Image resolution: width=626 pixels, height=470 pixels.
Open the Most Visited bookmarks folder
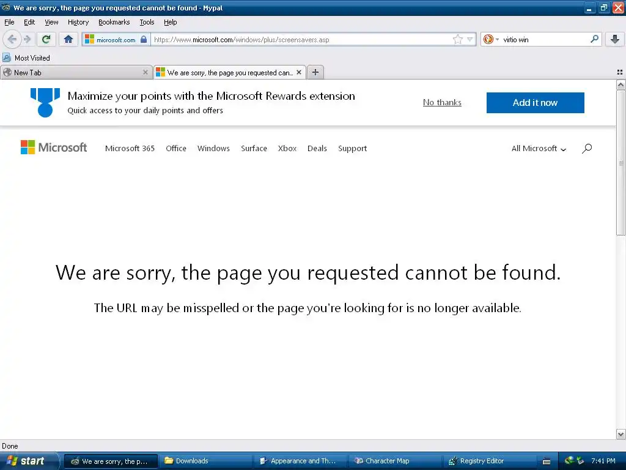pos(26,58)
